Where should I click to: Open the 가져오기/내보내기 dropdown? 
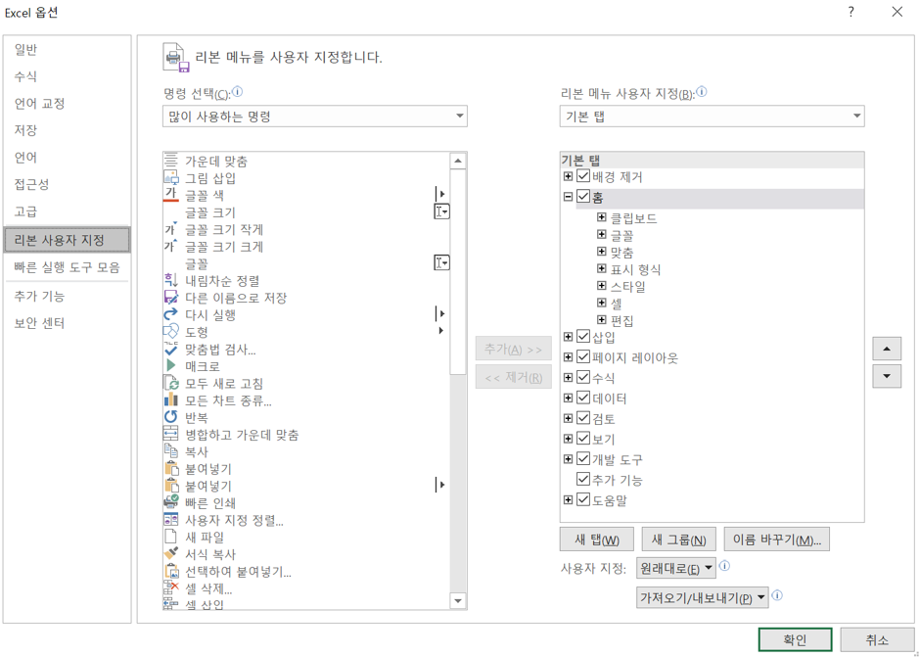click(703, 597)
